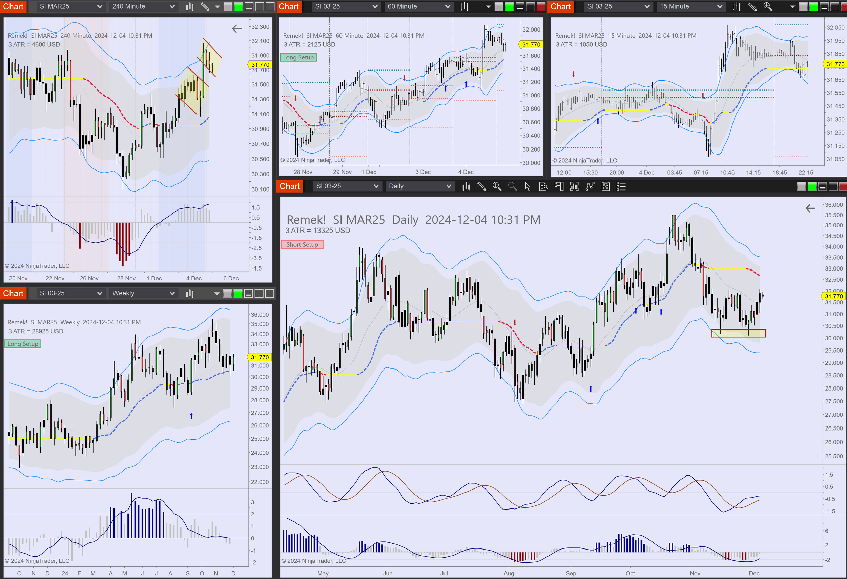This screenshot has height=579, width=847.
Task: Toggle green link button on 240 Minute chart
Action: pos(239,6)
